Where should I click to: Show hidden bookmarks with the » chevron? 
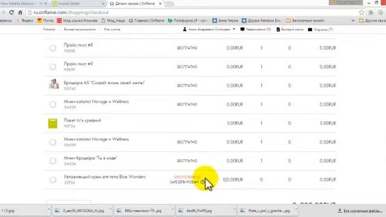pos(353,20)
